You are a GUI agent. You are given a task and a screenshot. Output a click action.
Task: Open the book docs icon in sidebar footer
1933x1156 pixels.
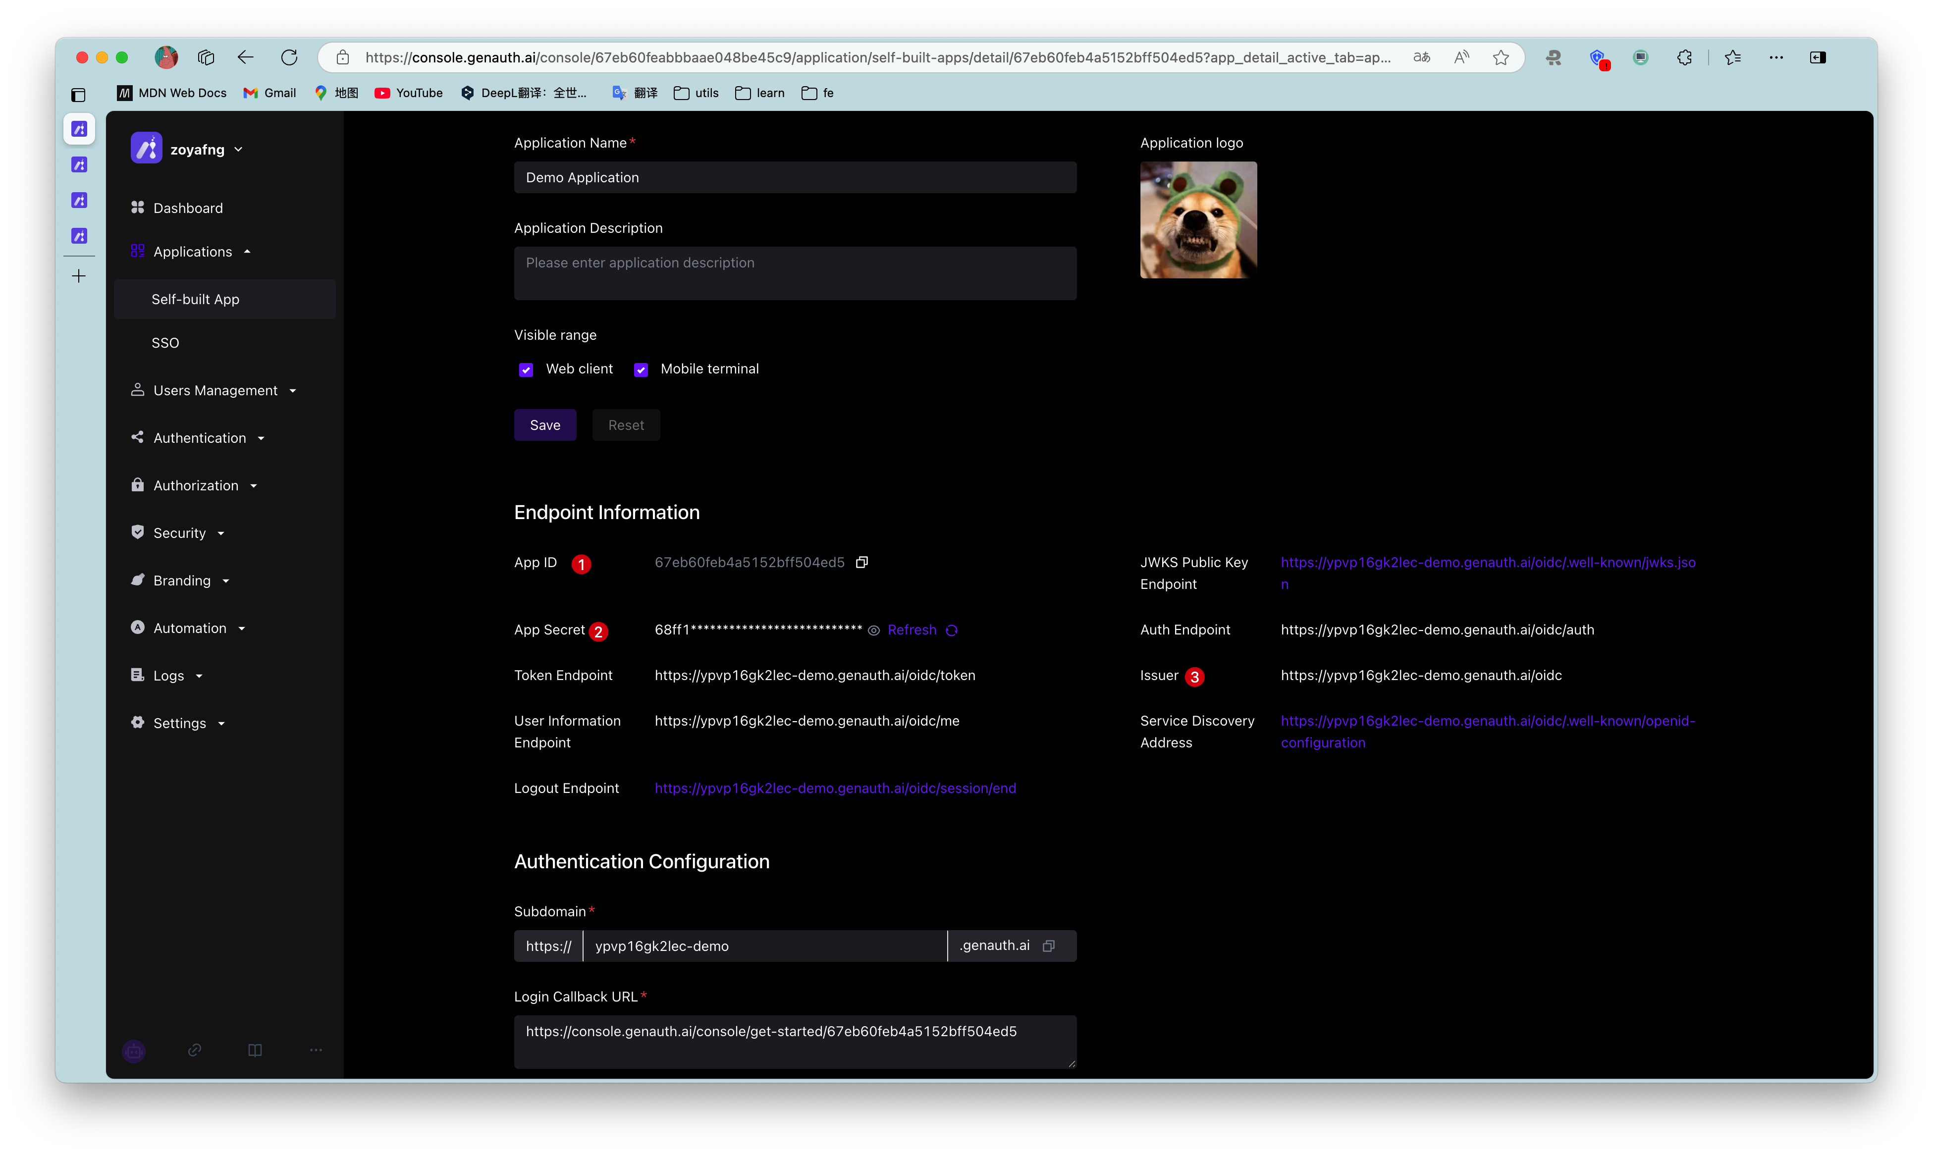[255, 1050]
